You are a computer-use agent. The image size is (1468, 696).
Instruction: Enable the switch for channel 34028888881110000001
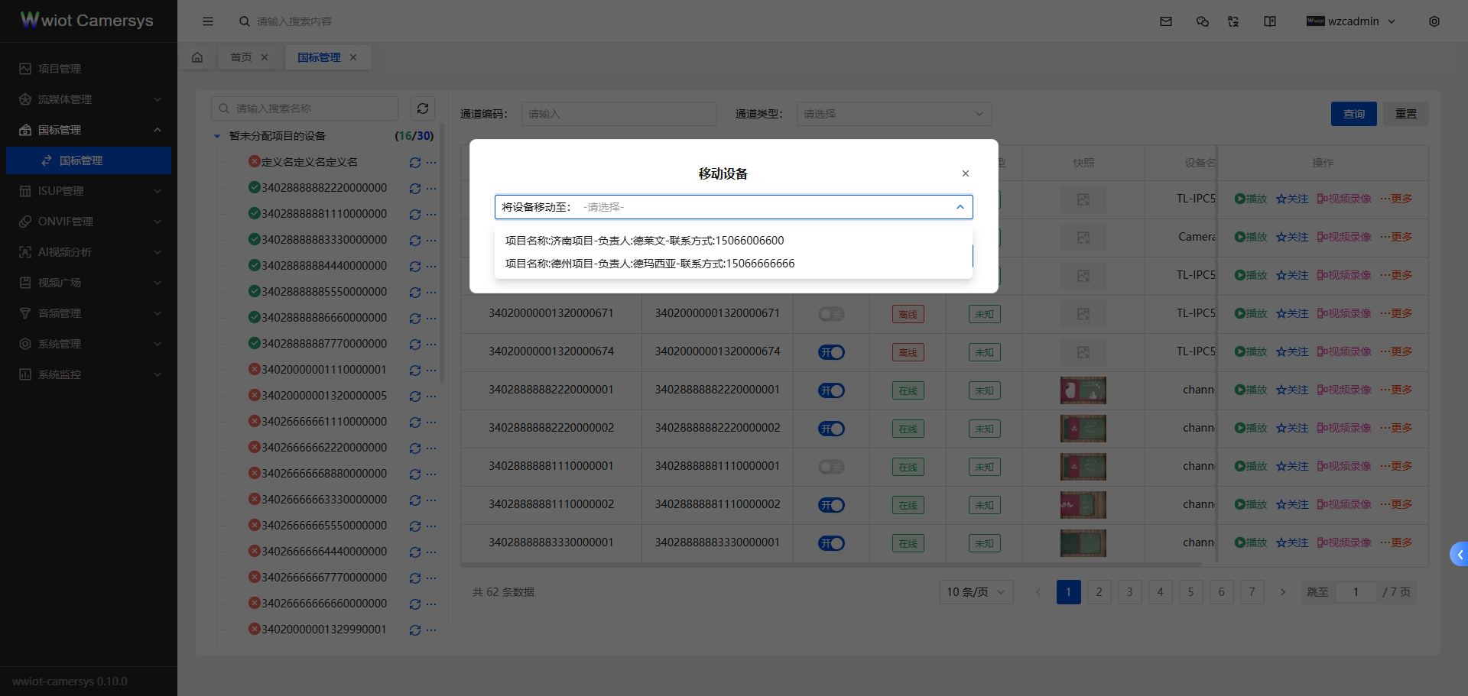(x=832, y=467)
